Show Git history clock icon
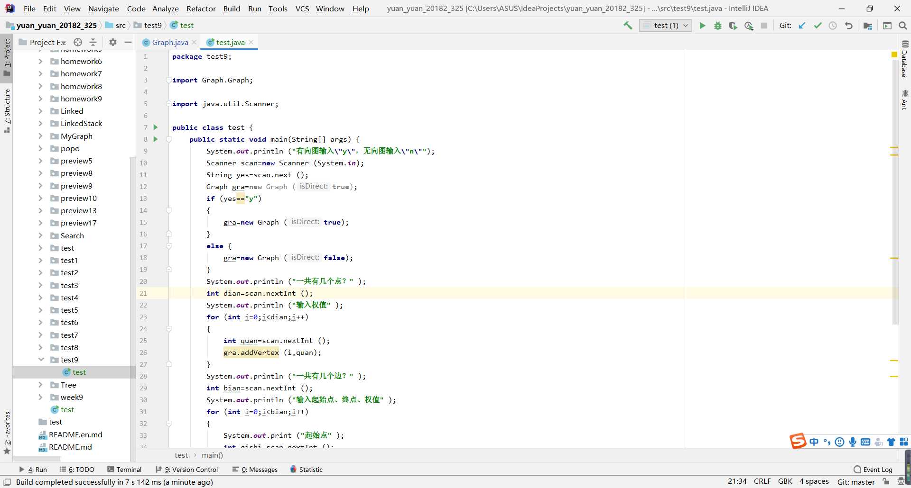 (833, 26)
